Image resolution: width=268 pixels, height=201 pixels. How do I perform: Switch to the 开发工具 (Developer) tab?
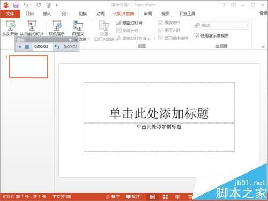tap(187, 13)
